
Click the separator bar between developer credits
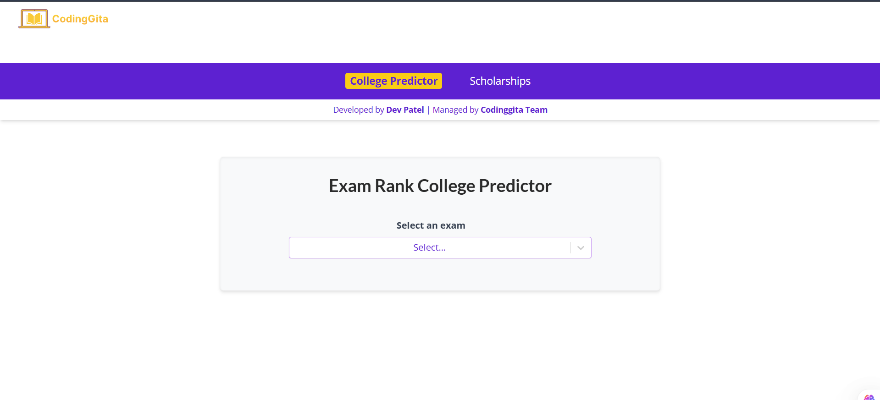point(428,110)
